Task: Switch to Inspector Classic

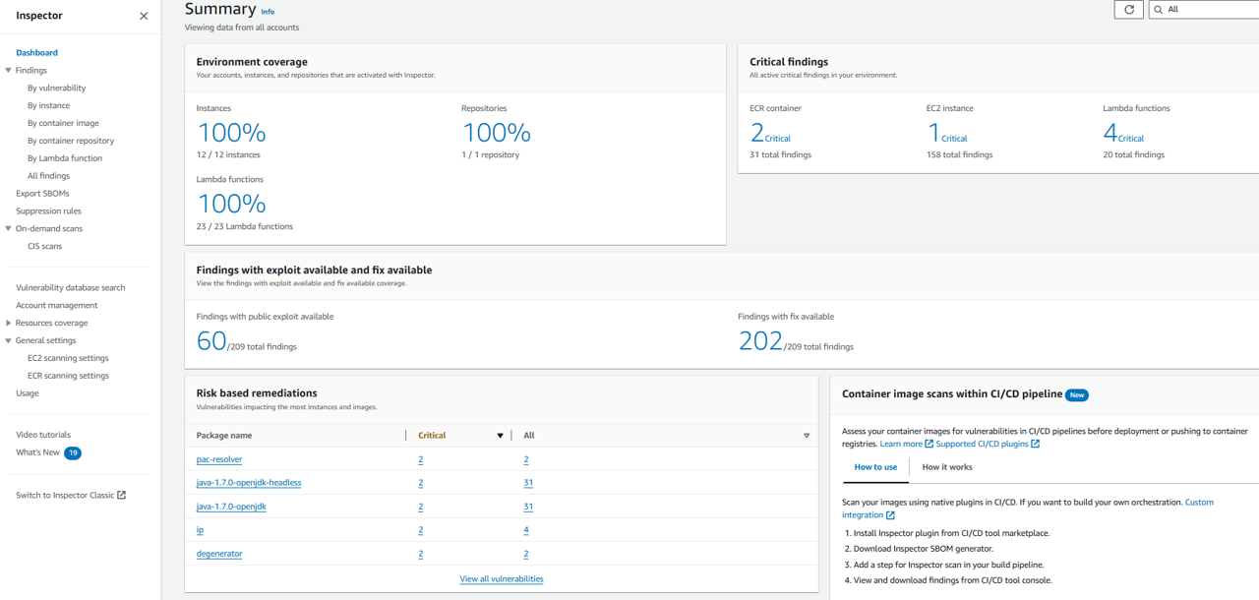Action: pos(65,495)
